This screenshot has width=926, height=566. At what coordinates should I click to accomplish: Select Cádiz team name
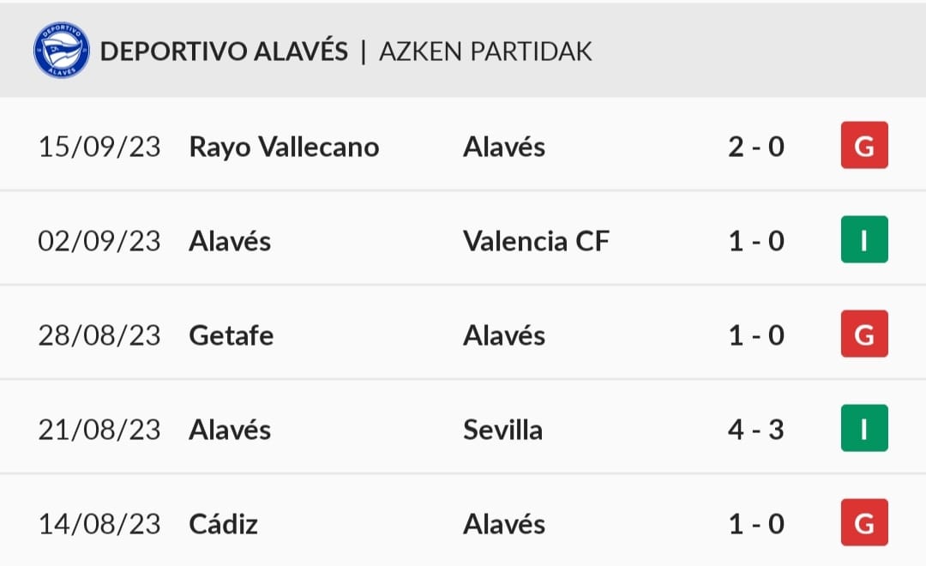pyautogui.click(x=223, y=524)
